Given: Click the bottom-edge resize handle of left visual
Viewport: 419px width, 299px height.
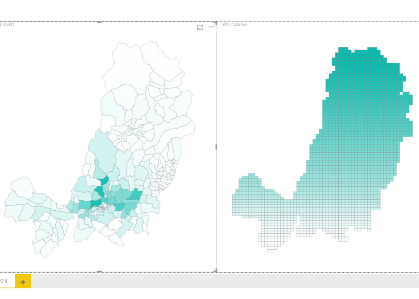Looking at the screenshot, I should [99, 271].
